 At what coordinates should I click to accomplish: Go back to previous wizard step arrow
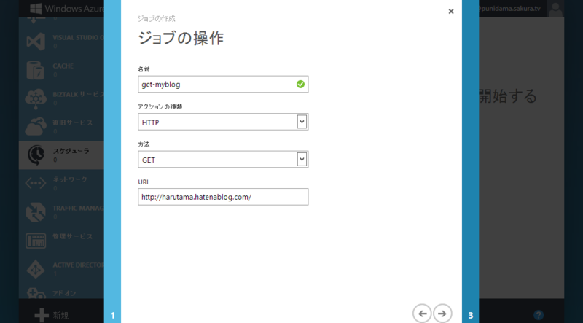(423, 314)
